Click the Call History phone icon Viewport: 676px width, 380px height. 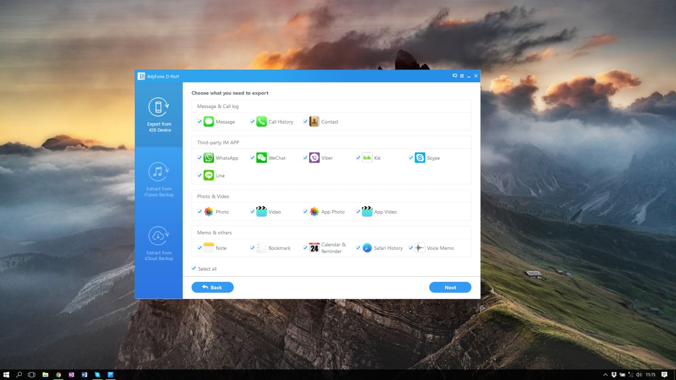262,121
